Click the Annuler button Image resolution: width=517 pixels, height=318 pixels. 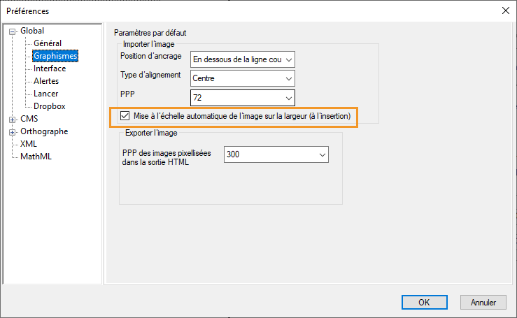pyautogui.click(x=483, y=303)
